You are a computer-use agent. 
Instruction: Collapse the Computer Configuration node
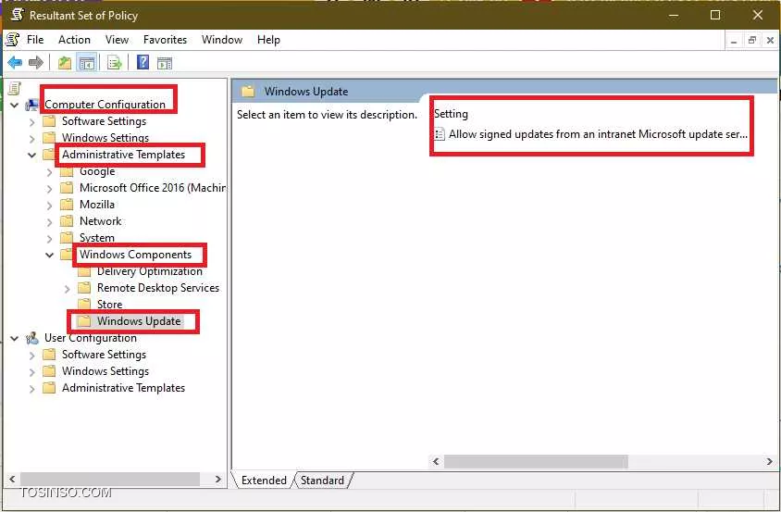point(15,106)
